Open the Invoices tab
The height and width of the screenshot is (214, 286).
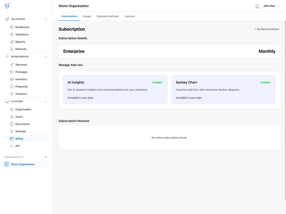[130, 16]
